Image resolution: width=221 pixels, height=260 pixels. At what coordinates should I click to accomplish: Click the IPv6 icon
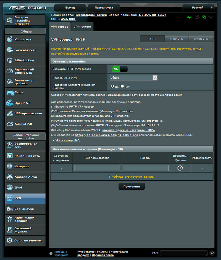pos(10,187)
